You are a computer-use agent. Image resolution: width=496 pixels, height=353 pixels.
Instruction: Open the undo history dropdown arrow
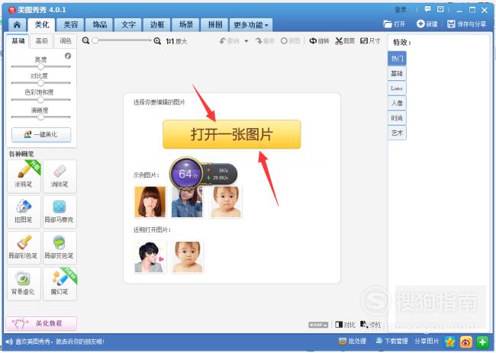[x=246, y=40]
